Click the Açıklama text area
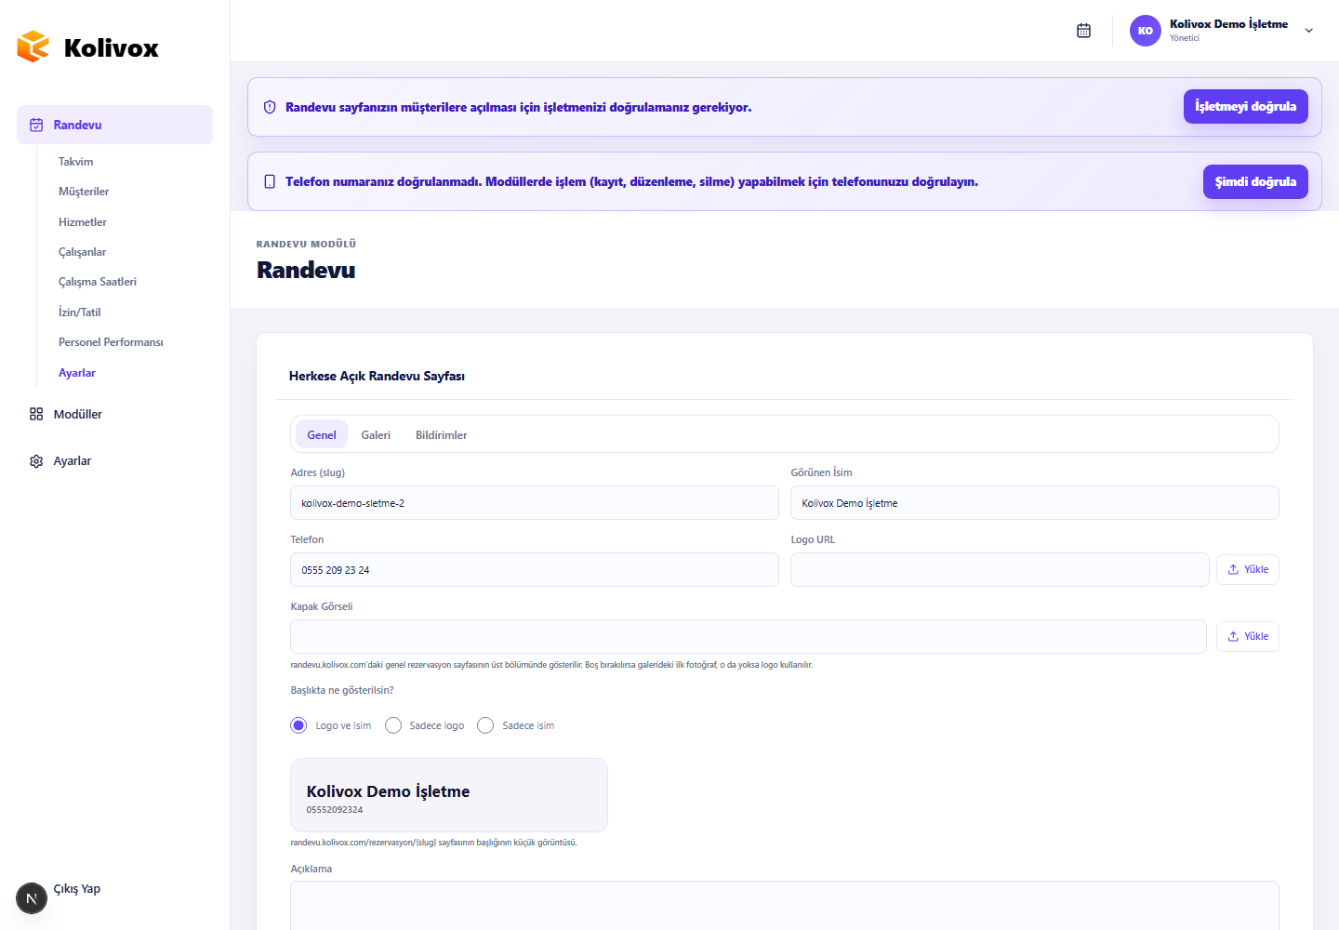Image resolution: width=1339 pixels, height=930 pixels. point(785,906)
